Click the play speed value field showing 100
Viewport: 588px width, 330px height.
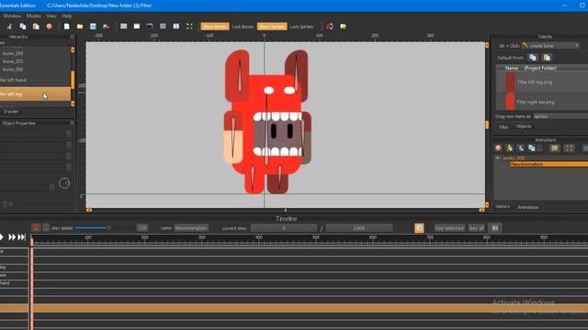tap(142, 228)
